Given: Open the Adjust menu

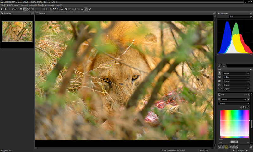Looking at the screenshot, I should click(x=33, y=5).
